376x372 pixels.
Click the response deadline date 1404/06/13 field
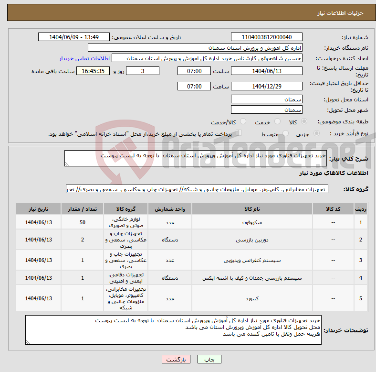click(x=266, y=71)
